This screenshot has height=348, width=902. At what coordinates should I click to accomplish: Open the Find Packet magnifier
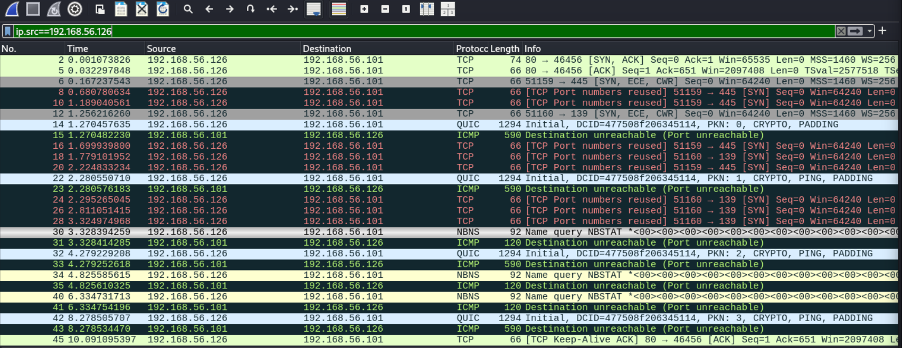coord(188,9)
